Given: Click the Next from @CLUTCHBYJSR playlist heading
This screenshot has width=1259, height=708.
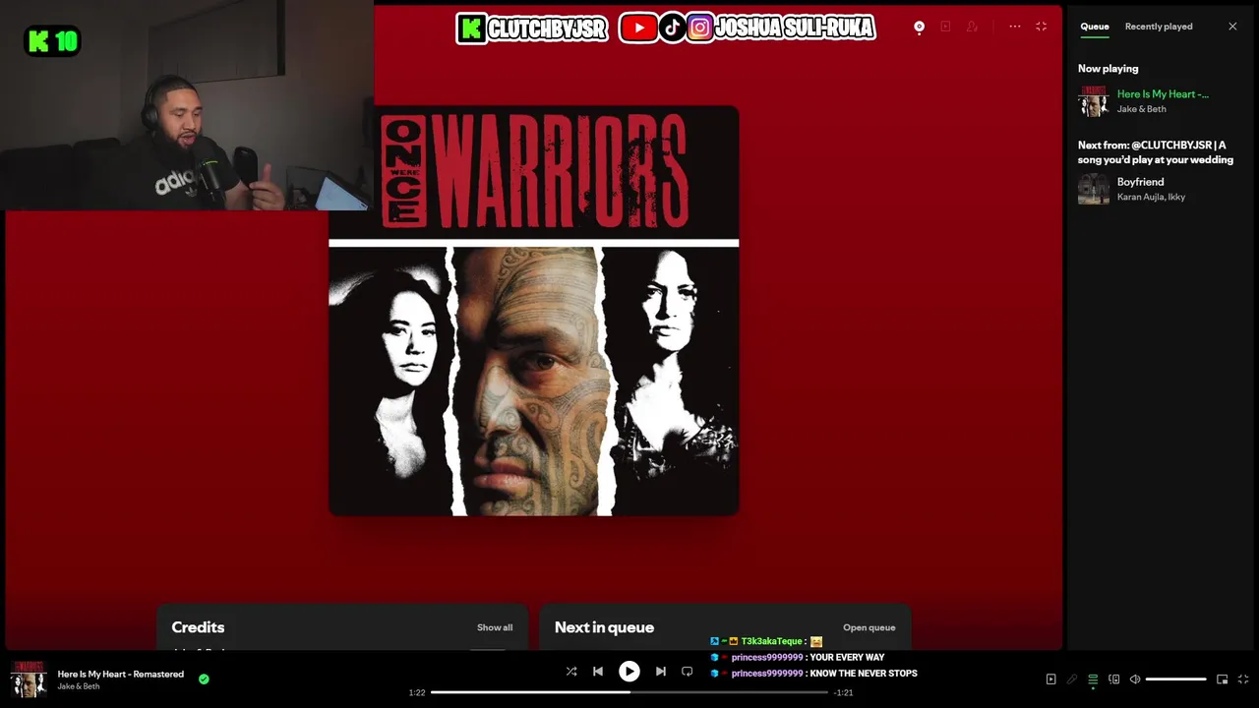Looking at the screenshot, I should 1156,152.
